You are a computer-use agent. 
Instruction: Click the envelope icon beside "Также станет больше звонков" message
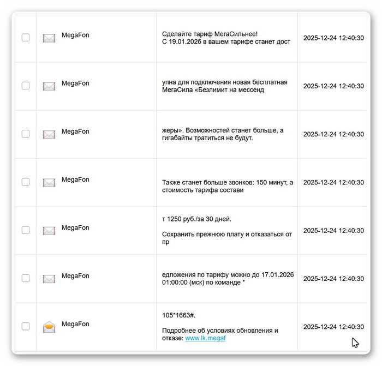click(x=49, y=182)
